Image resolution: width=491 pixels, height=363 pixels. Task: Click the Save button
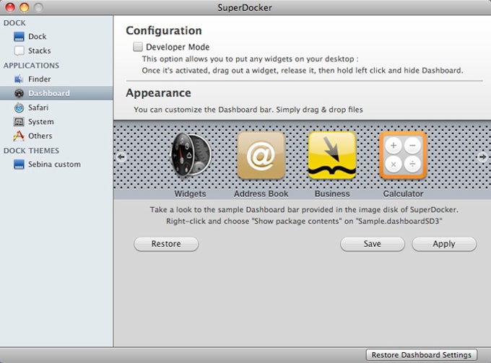(373, 244)
